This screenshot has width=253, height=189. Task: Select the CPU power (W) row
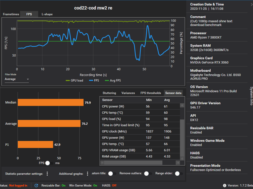[x=140, y=106]
